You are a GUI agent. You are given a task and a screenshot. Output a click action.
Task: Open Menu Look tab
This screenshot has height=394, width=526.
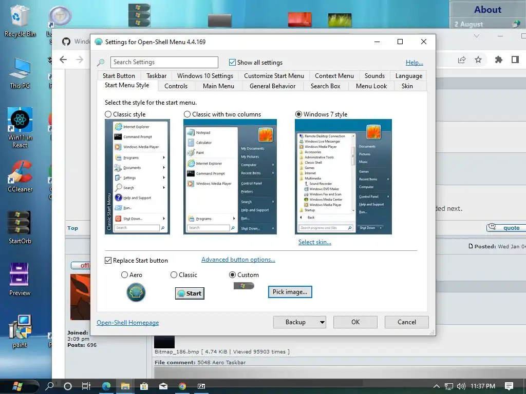tap(371, 86)
